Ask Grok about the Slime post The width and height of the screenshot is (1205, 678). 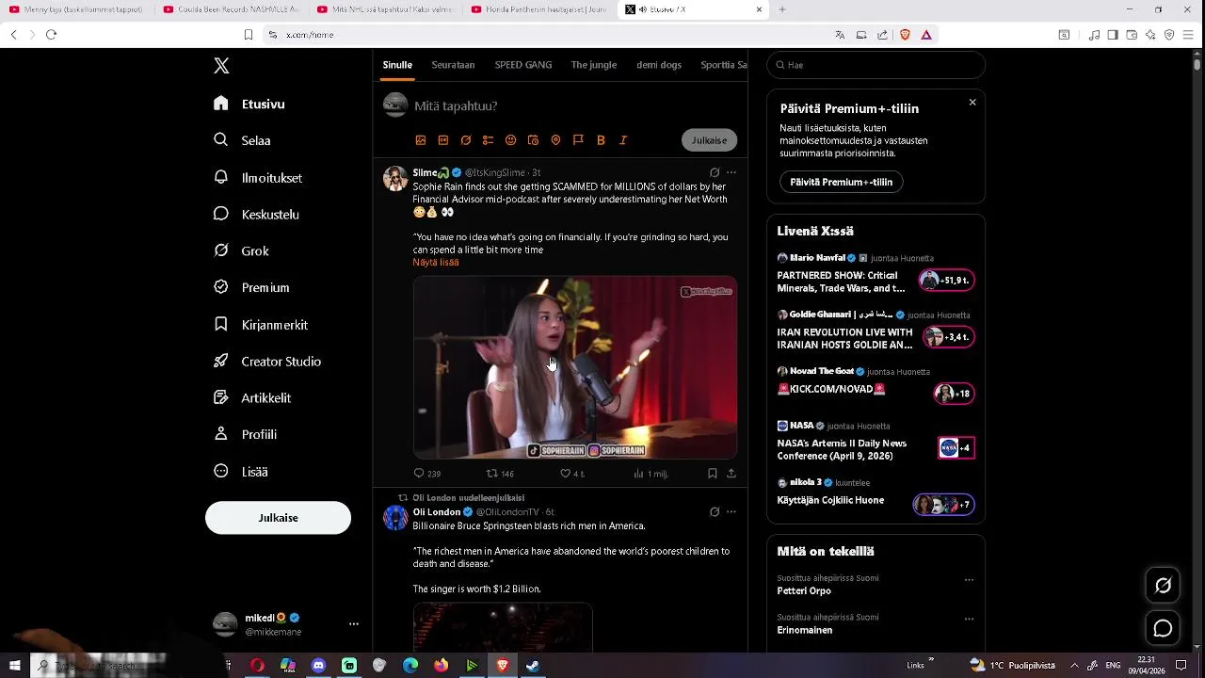715,172
